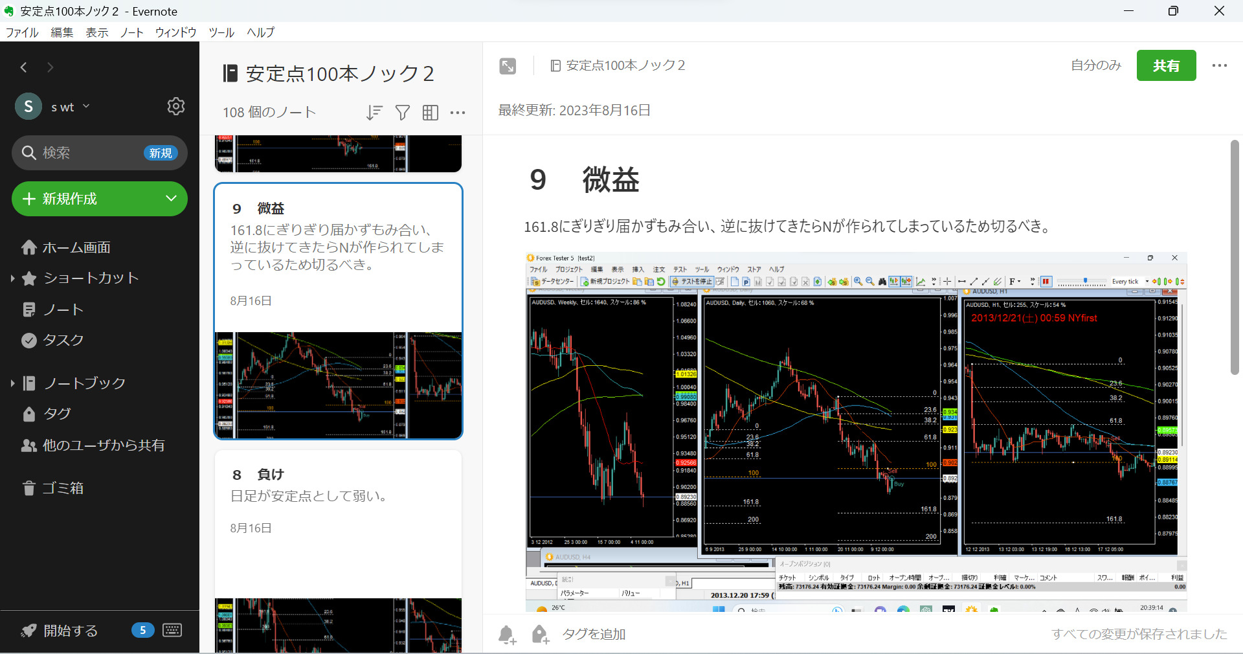The image size is (1243, 654).
Task: Open the ヘルプ menu
Action: click(x=260, y=32)
